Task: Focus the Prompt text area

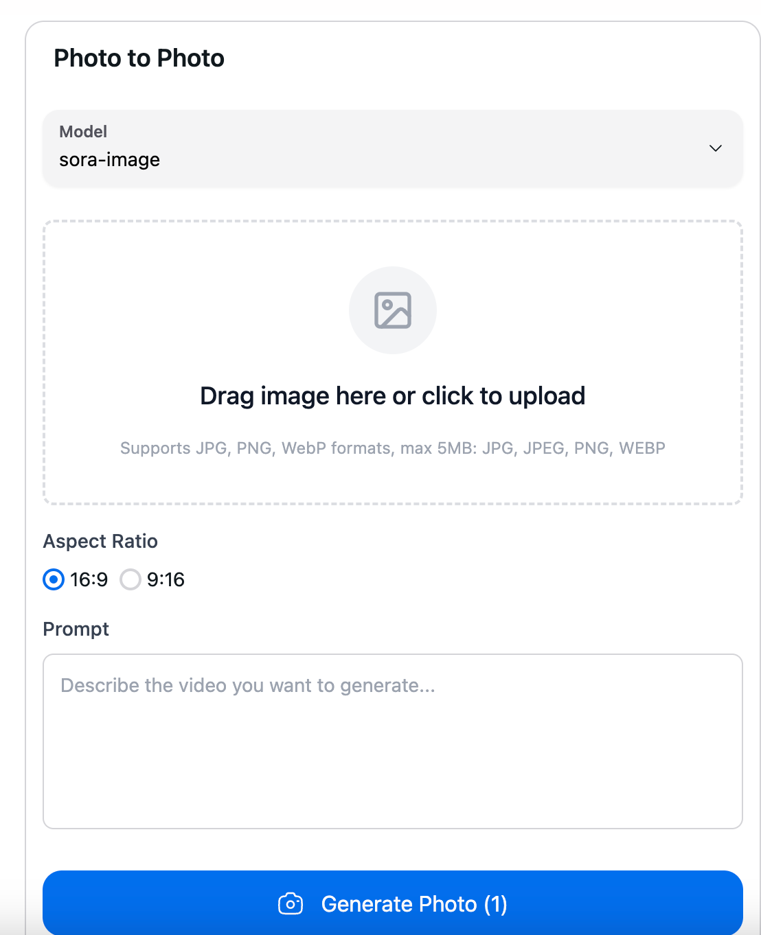Action: pyautogui.click(x=393, y=741)
